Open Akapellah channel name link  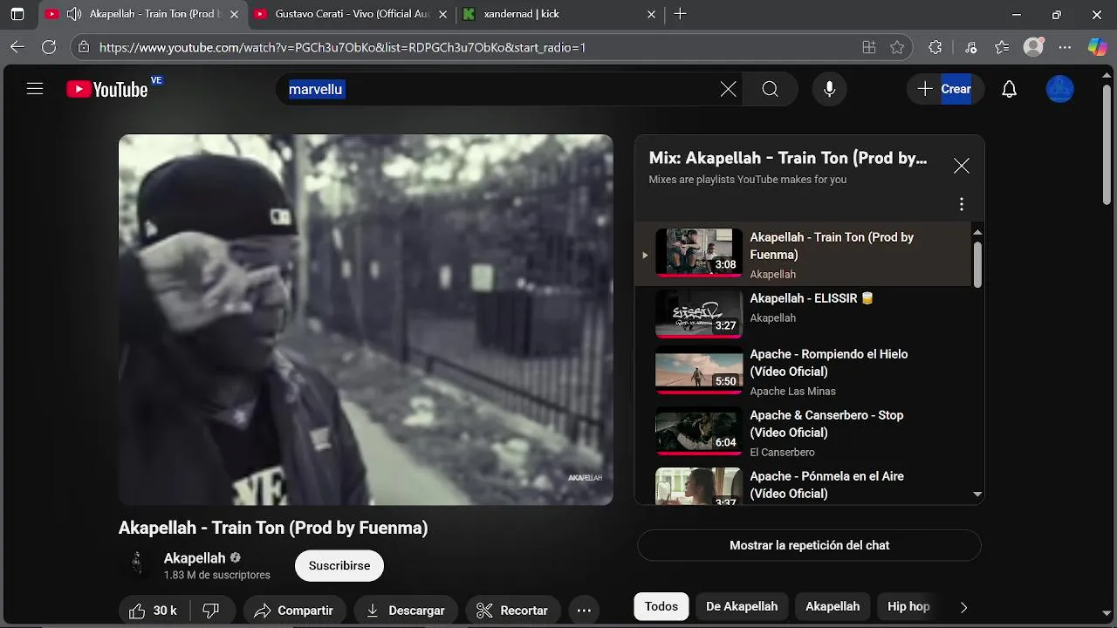(x=195, y=558)
